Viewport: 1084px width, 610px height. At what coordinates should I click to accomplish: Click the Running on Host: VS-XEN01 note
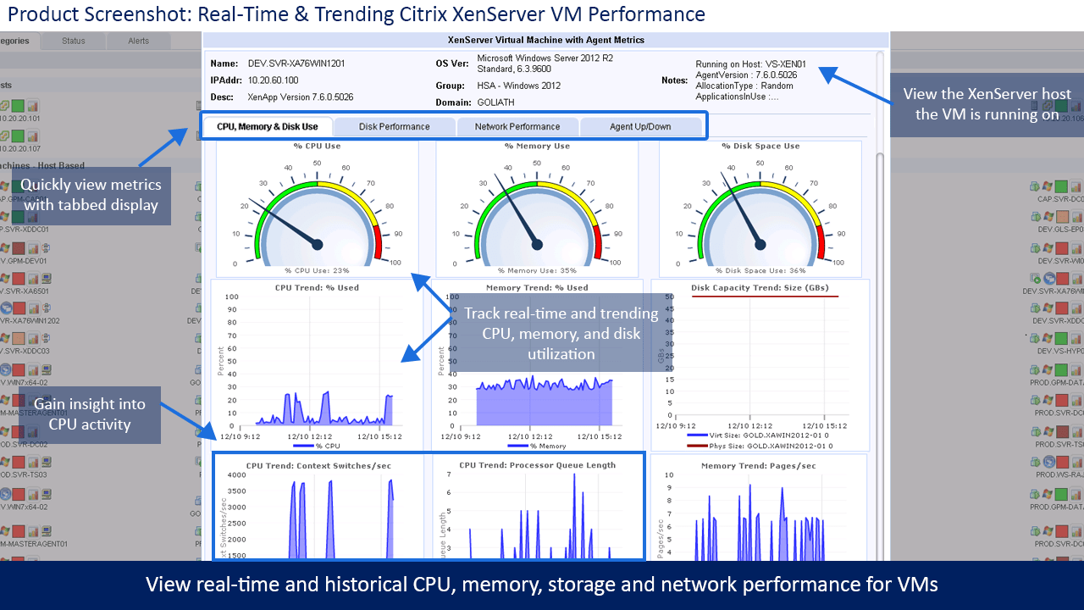coord(751,64)
